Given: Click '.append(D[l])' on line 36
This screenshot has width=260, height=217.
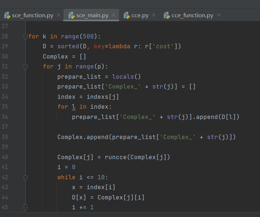Looking at the screenshot, I should click(x=216, y=117).
